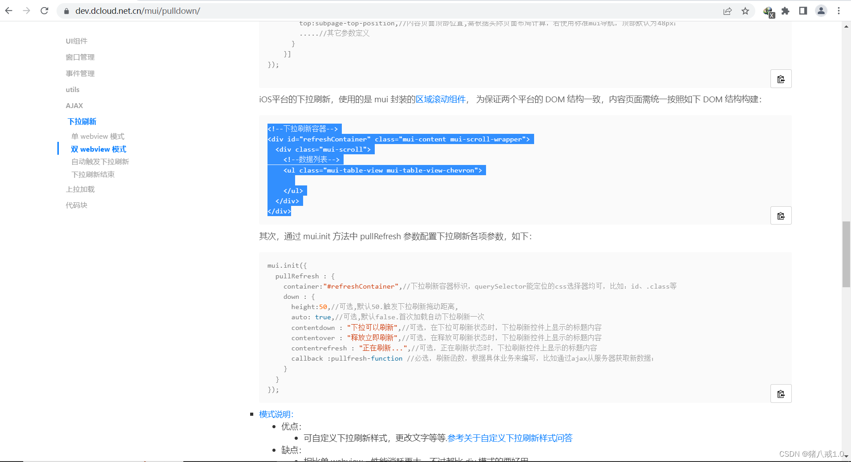
Task: Open the Chrome profile avatar
Action: pos(821,11)
